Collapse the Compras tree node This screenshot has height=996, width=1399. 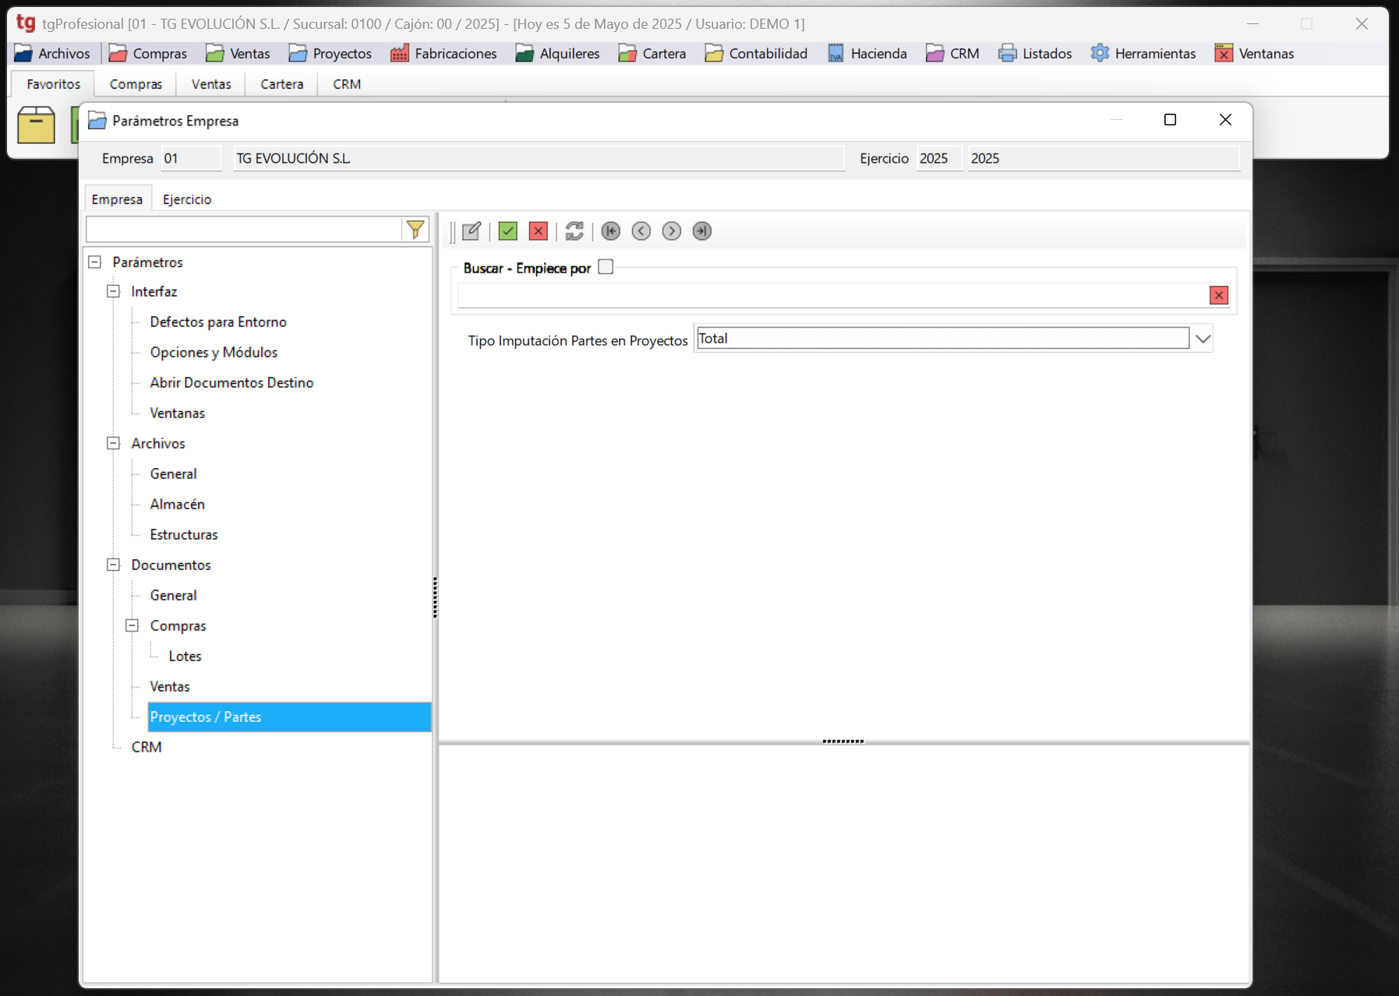132,625
